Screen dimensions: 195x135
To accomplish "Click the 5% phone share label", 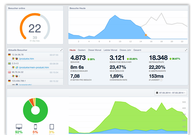I will [35, 132].
